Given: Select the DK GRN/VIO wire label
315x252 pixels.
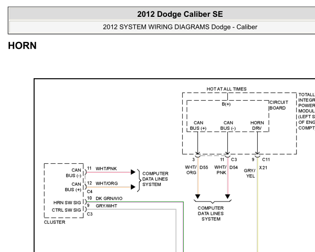Looking at the screenshot, I should click(x=109, y=198).
